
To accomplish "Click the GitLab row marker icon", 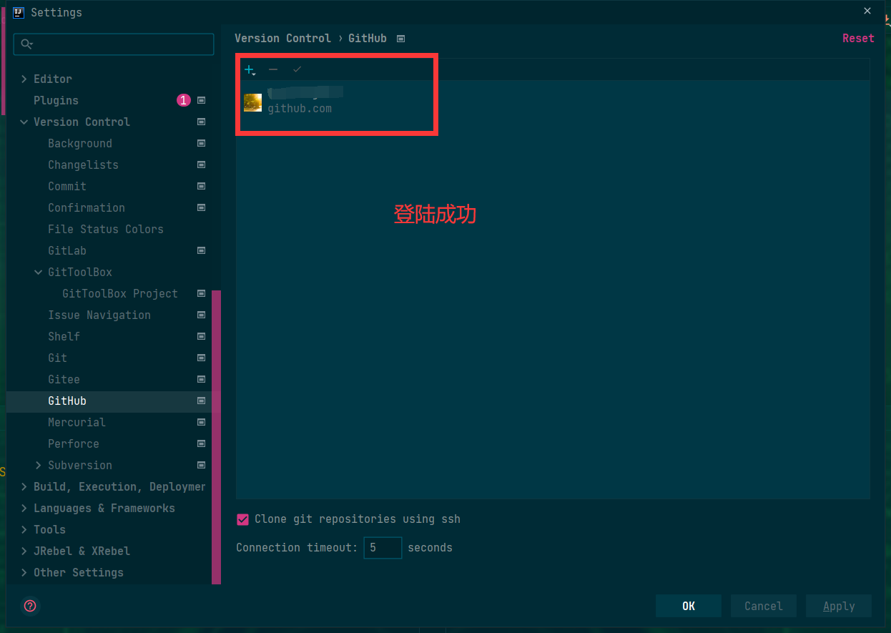I will point(201,250).
